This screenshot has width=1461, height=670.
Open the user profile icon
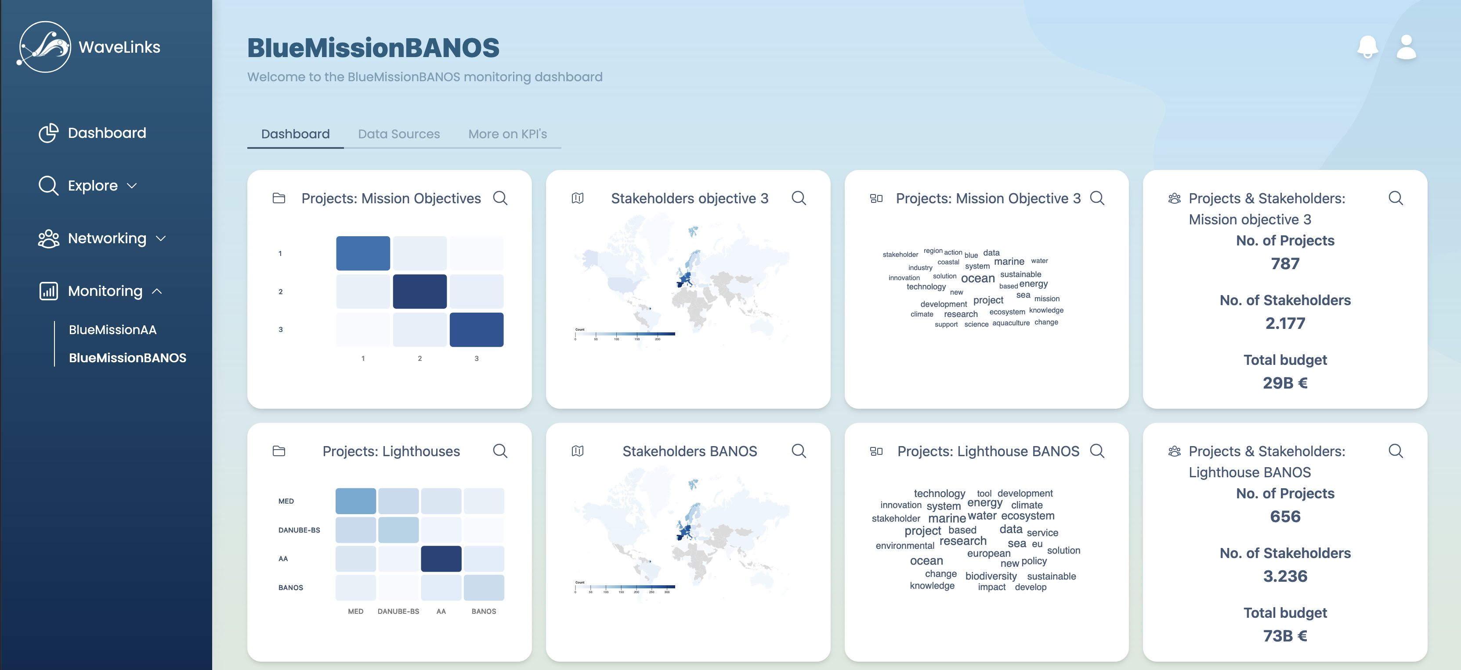click(1407, 47)
